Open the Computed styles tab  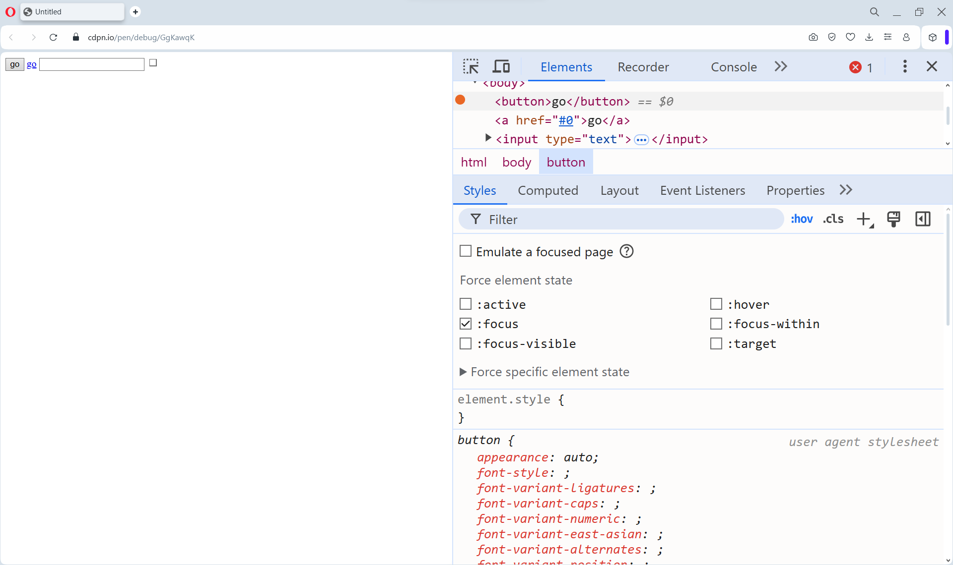(x=548, y=190)
